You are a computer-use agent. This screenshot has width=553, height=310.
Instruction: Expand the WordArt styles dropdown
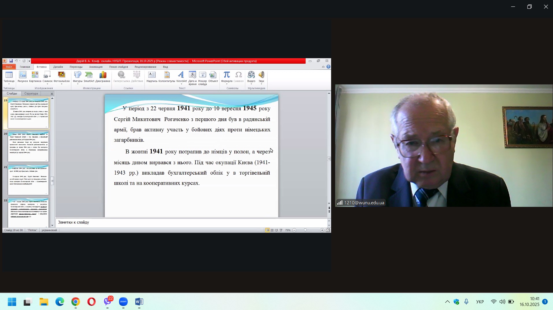[x=181, y=84]
